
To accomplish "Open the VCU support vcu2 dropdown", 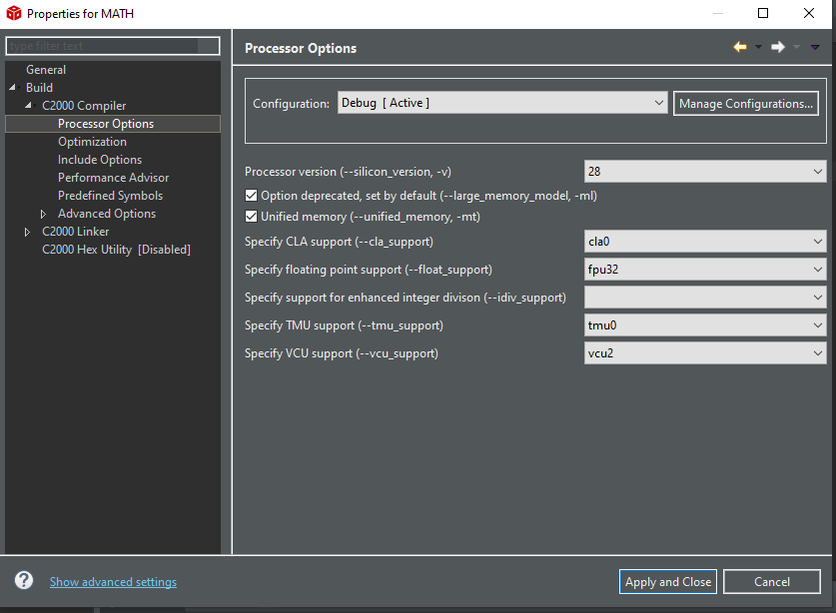I will [x=705, y=352].
